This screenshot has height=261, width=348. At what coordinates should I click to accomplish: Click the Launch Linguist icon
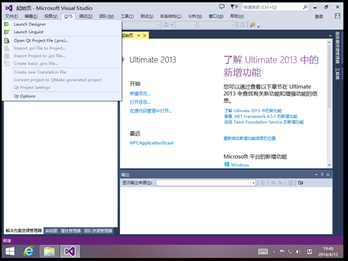(7, 32)
